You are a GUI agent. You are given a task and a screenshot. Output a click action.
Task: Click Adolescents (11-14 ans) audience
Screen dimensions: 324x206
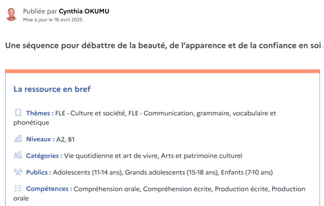(x=87, y=172)
